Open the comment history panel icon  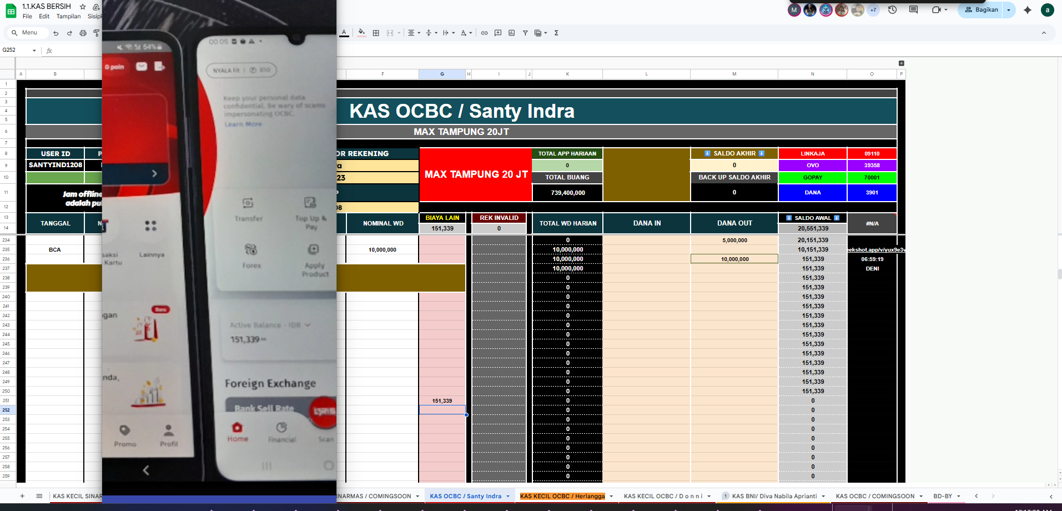(x=913, y=9)
